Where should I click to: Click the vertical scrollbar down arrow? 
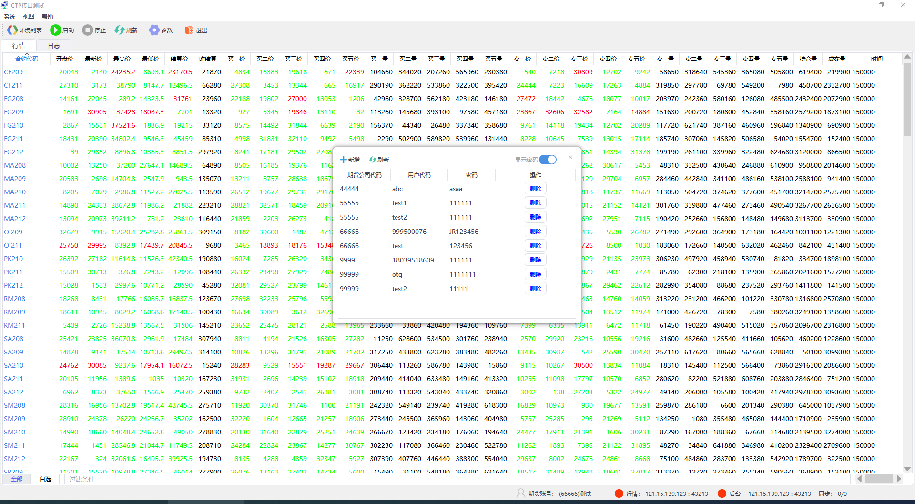tap(907, 469)
